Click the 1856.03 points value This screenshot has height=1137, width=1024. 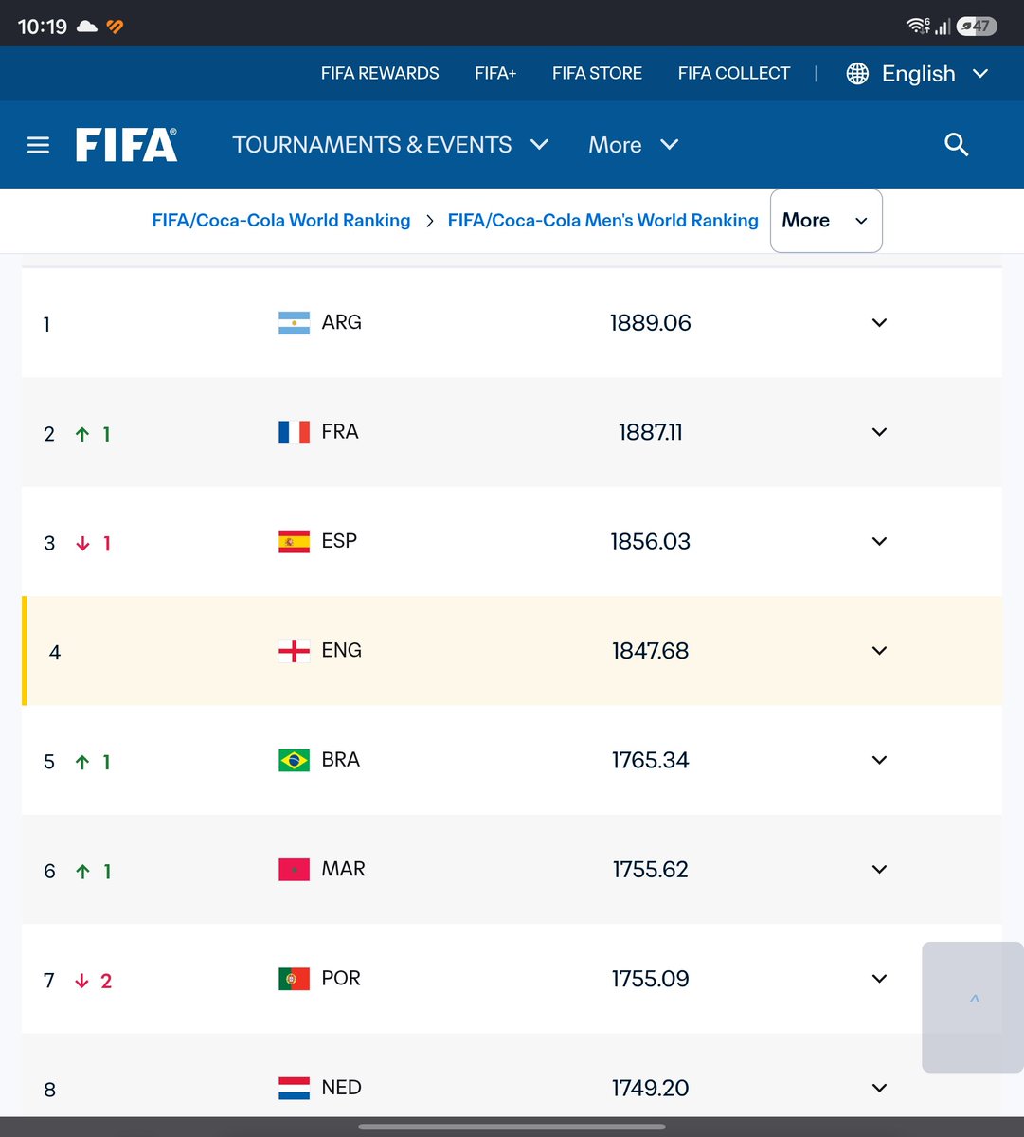click(651, 542)
